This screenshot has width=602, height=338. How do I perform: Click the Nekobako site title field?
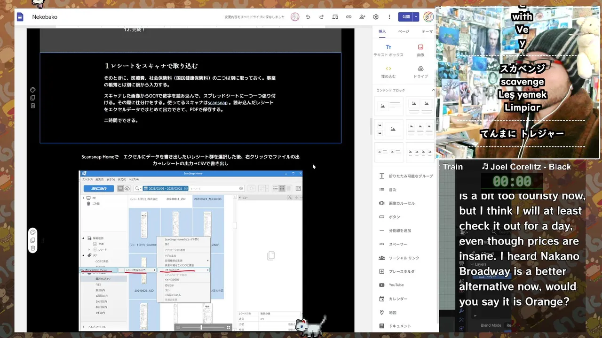[45, 17]
